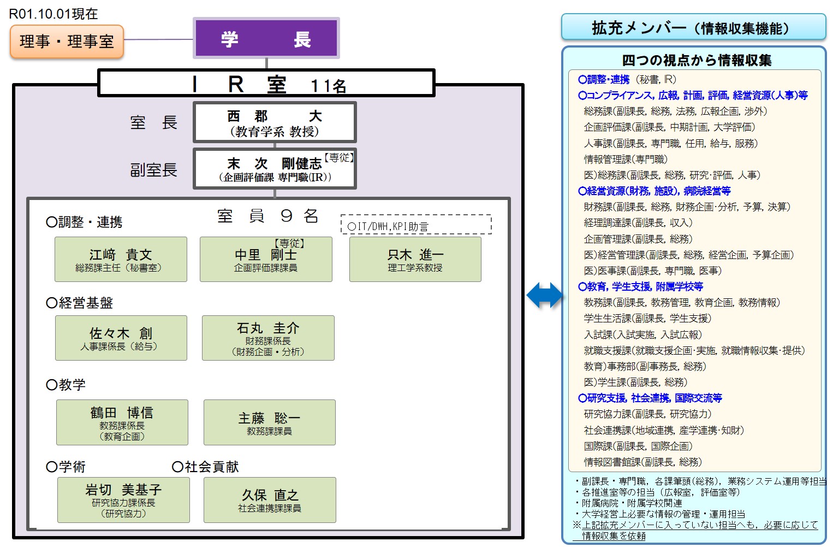833x547 pixels.
Task: Select the 末次 剛健志 deputy director box
Action: coord(275,169)
